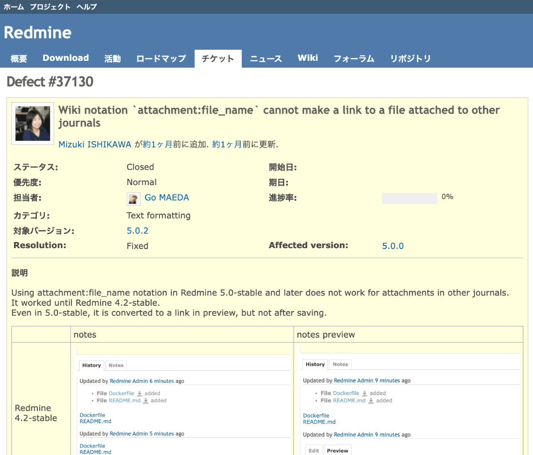Screen dimensions: 533x455
Task: Switch to the Wiki tab
Action: tap(308, 59)
